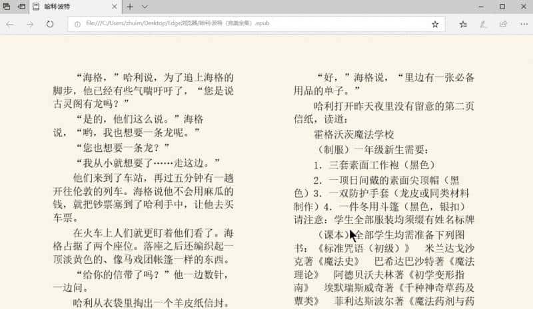The height and width of the screenshot is (309, 533).
Task: Open a new tab with plus button
Action: click(x=130, y=7)
